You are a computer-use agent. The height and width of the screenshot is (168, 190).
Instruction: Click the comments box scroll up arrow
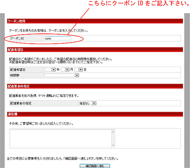pos(113,132)
